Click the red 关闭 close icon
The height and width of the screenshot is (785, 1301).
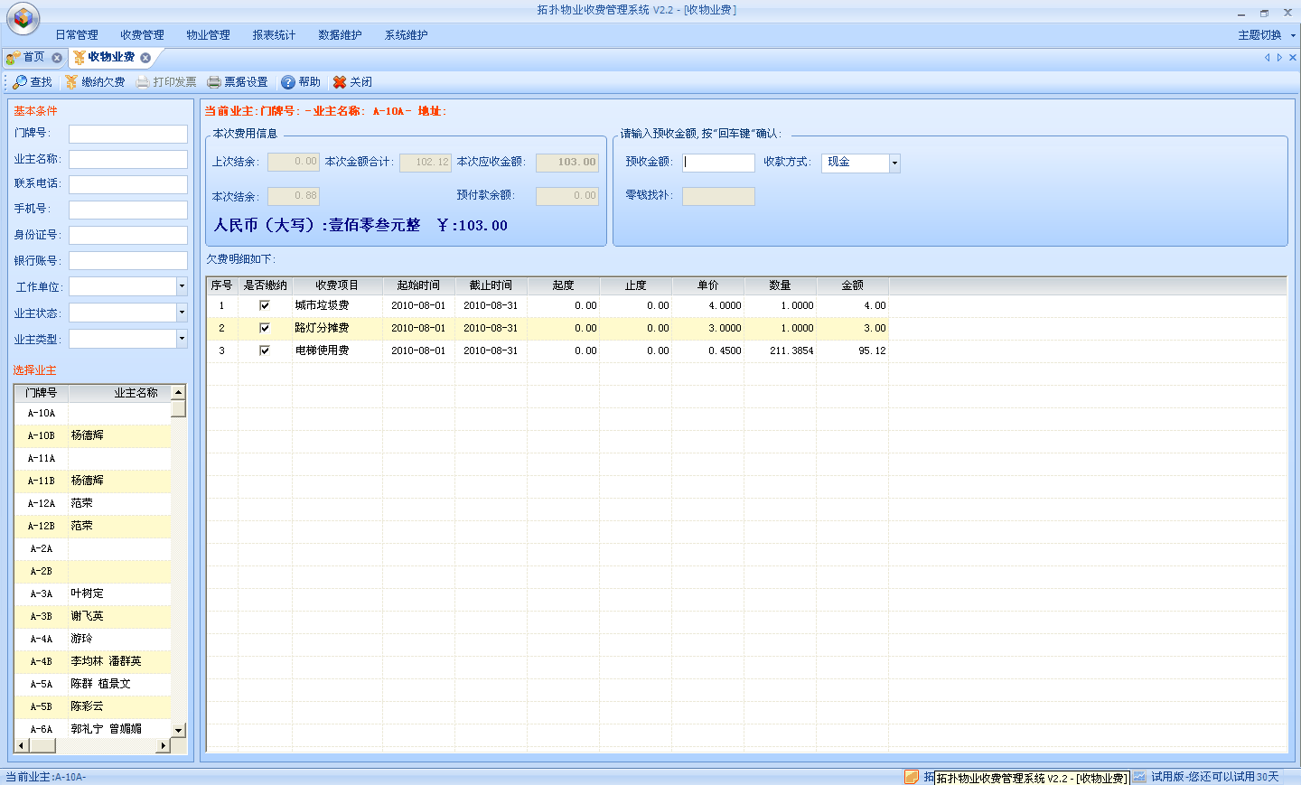(340, 82)
